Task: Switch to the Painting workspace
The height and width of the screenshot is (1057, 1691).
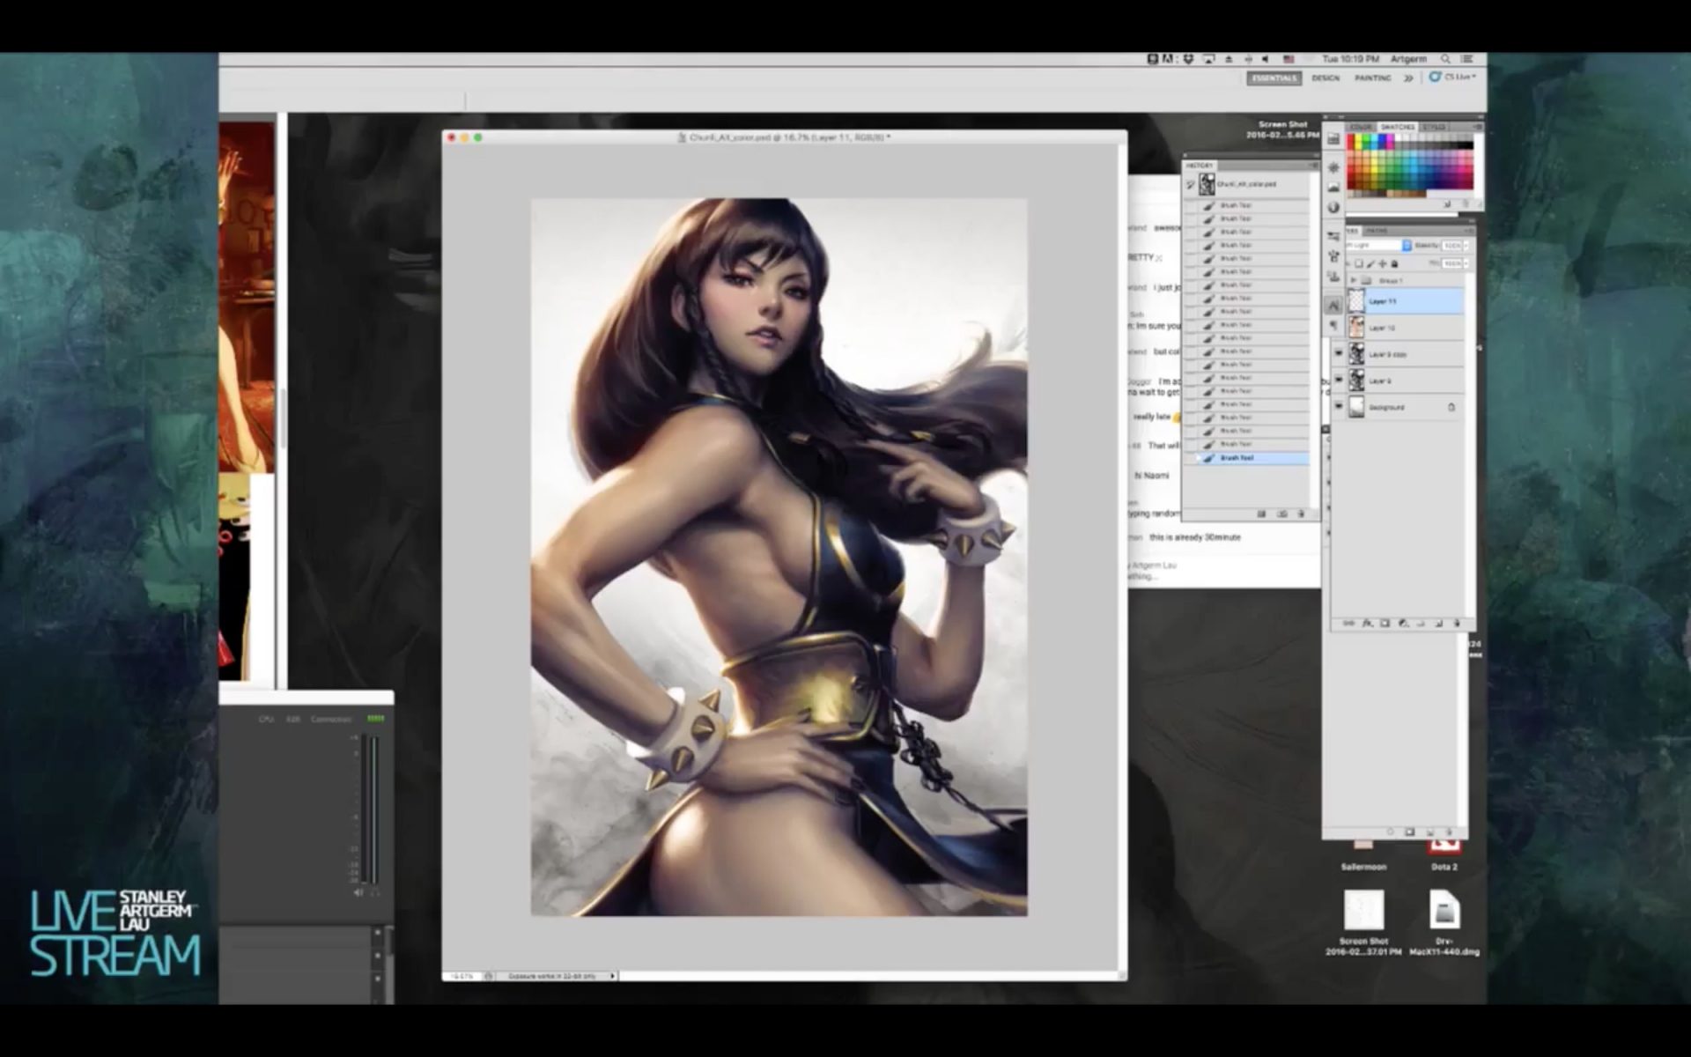Action: pyautogui.click(x=1373, y=78)
